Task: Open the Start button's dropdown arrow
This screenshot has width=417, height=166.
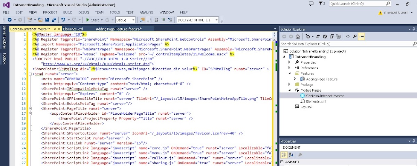Action: [x=102, y=20]
